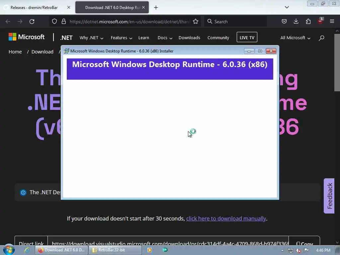This screenshot has width=340, height=255.
Task: Click the browser back arrow
Action: pyautogui.click(x=8, y=22)
